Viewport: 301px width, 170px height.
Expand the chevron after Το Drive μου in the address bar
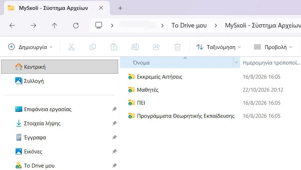coord(216,25)
